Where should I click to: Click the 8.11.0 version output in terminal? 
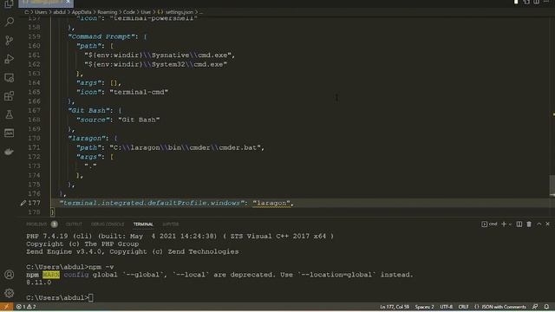pyautogui.click(x=38, y=283)
